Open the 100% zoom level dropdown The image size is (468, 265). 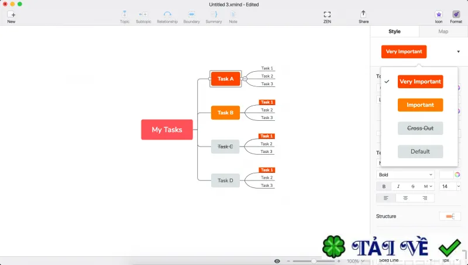point(355,261)
